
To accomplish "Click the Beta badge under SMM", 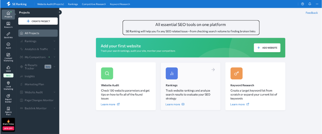I will [x=8, y=76].
